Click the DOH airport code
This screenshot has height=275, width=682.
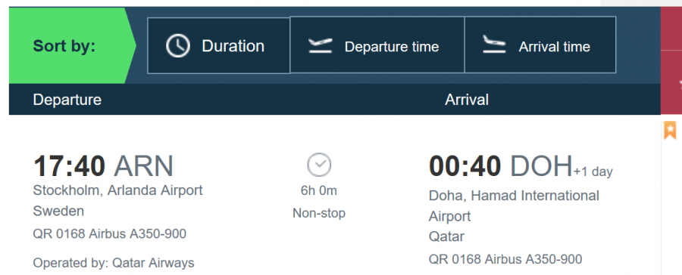tap(541, 166)
